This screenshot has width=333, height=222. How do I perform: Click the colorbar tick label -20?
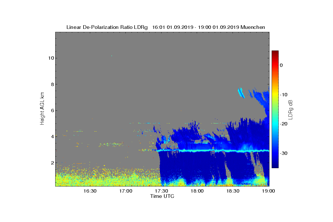[283, 124]
